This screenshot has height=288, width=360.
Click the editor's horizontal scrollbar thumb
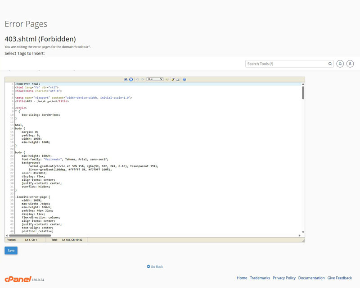coord(30,235)
